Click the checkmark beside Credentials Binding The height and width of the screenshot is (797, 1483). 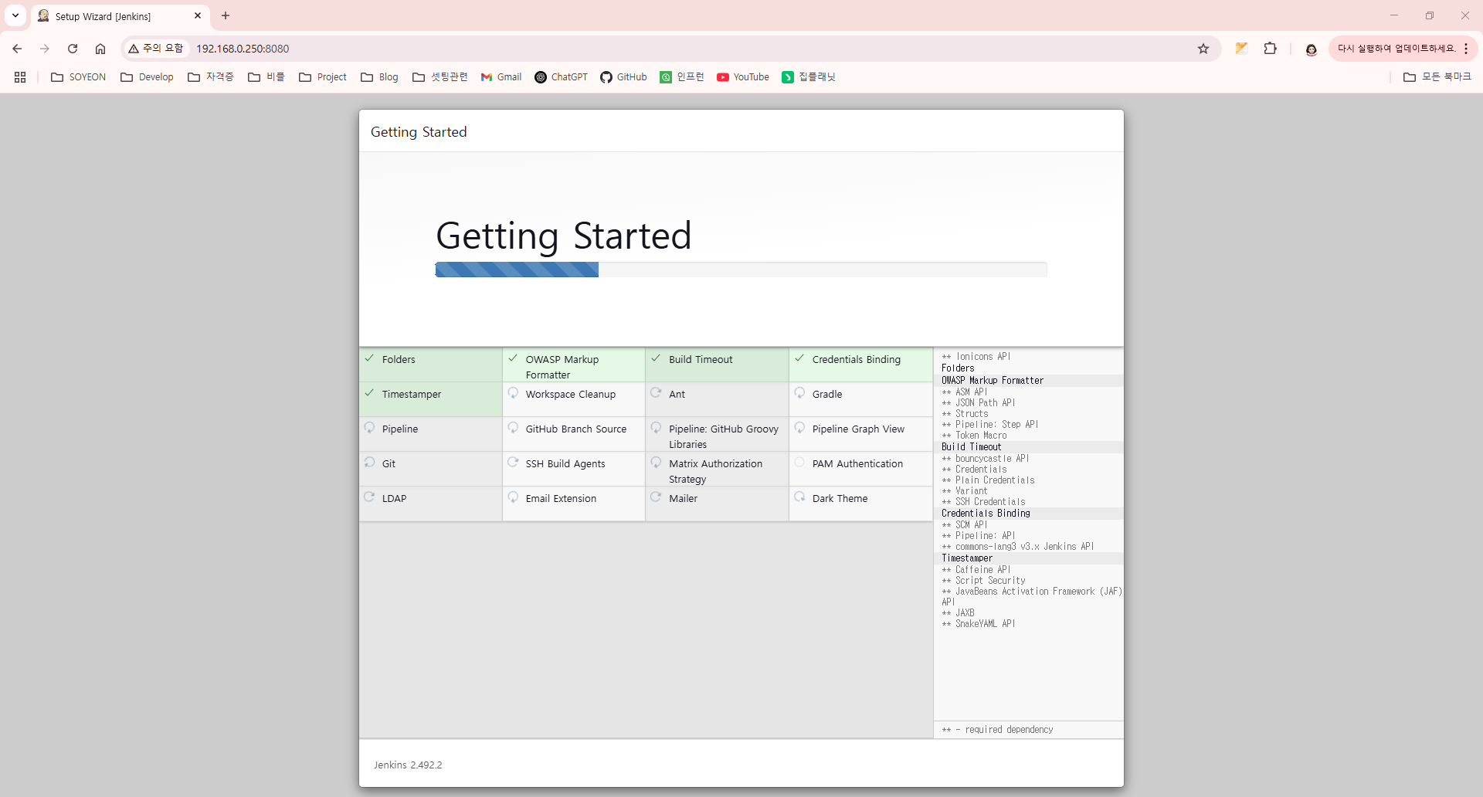(799, 358)
